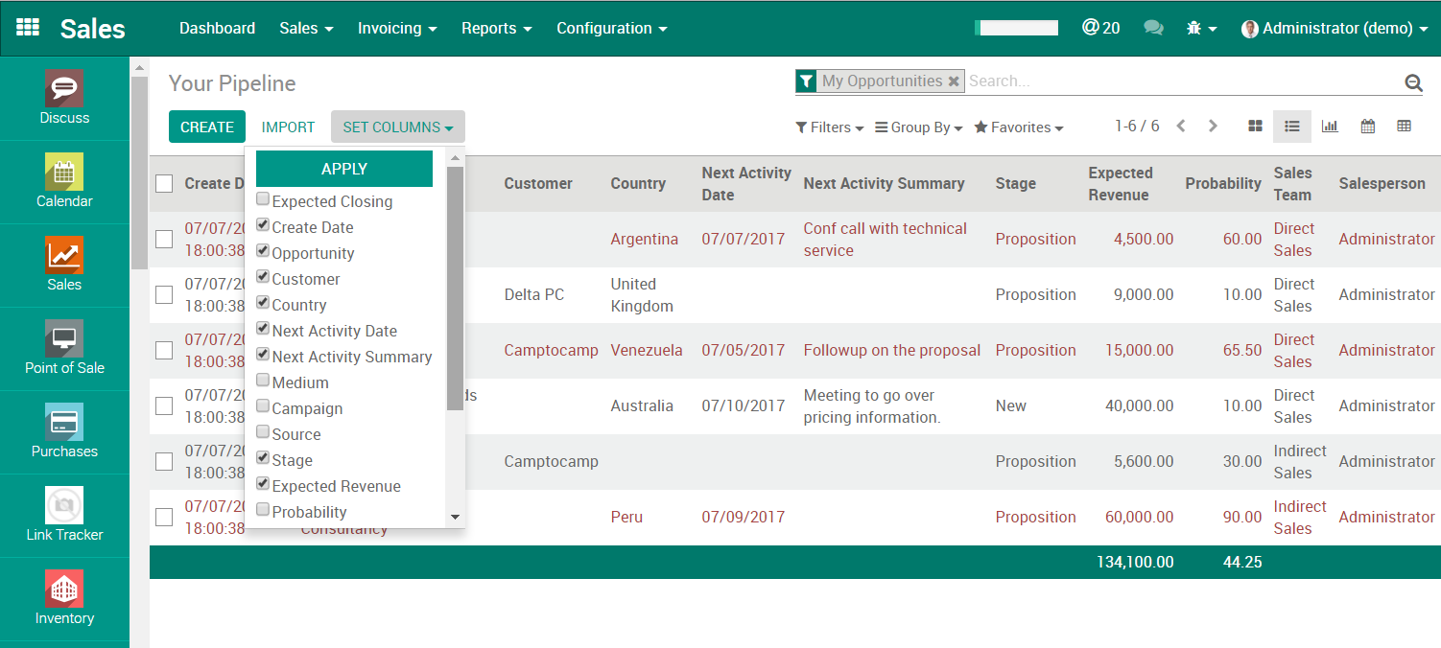Click the search magnifier icon
Screen dimensions: 1441x648
tap(1413, 83)
